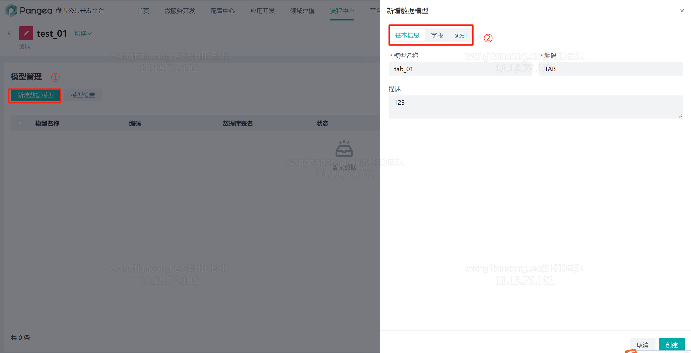Open the 首页 menu
This screenshot has width=691, height=353.
pos(143,11)
